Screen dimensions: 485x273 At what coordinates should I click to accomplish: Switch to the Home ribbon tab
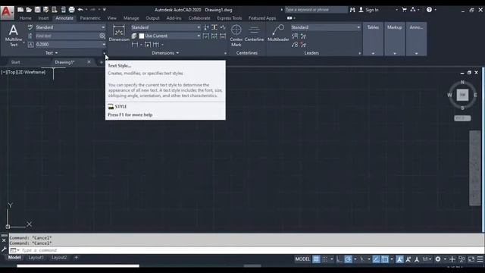point(25,18)
